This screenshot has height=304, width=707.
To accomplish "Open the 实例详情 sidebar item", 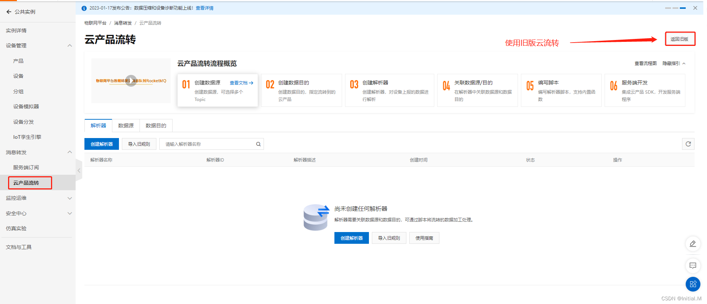I will pos(16,30).
